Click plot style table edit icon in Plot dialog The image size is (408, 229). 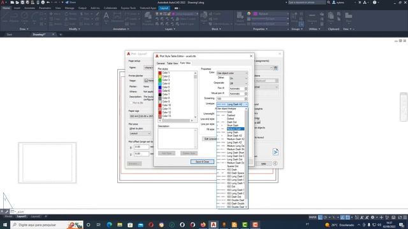(x=276, y=68)
